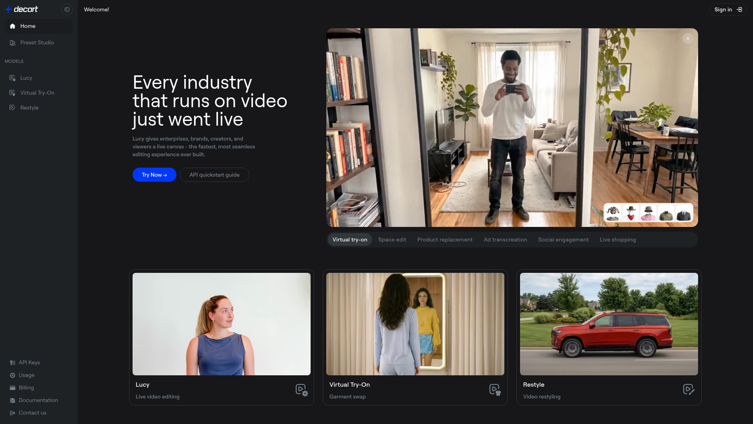
Task: Select the ram-horn headdress outfit thumbnail
Action: (613, 213)
